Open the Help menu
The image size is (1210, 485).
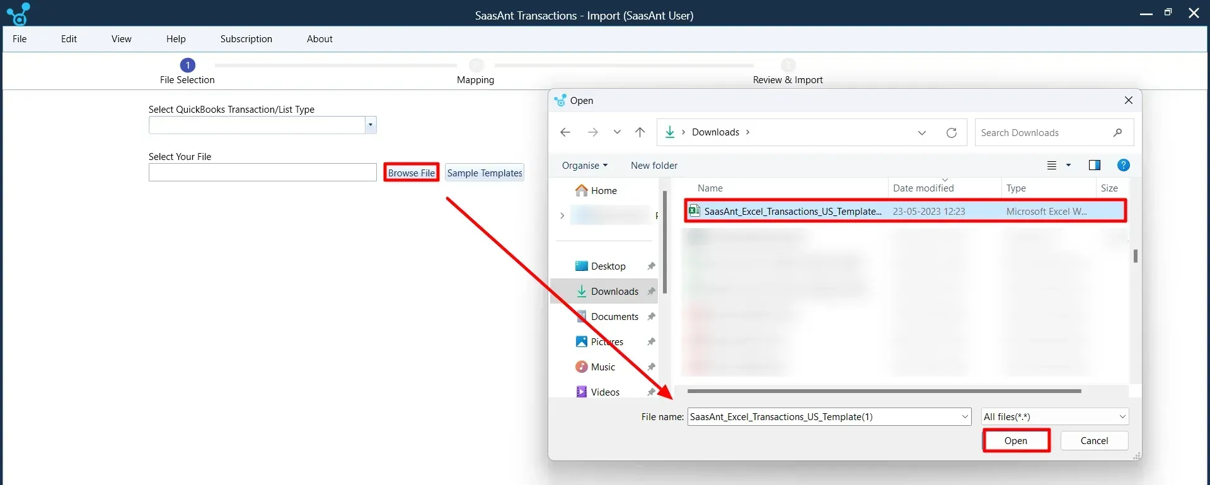click(x=176, y=39)
